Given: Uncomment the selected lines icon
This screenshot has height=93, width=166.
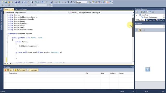Looking at the screenshot, I should tap(39, 2).
